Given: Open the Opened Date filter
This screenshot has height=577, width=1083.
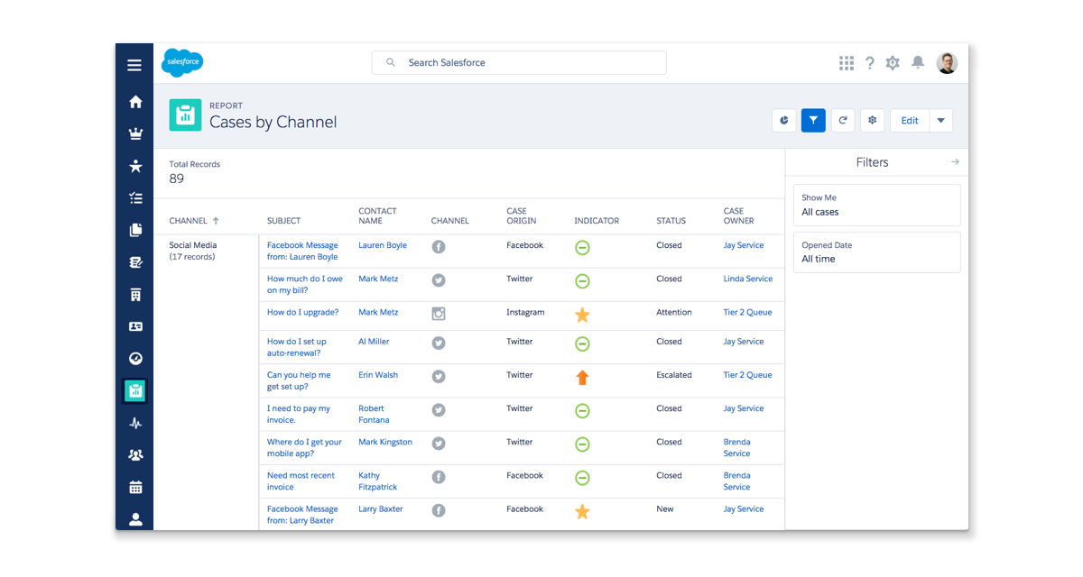Looking at the screenshot, I should [876, 252].
